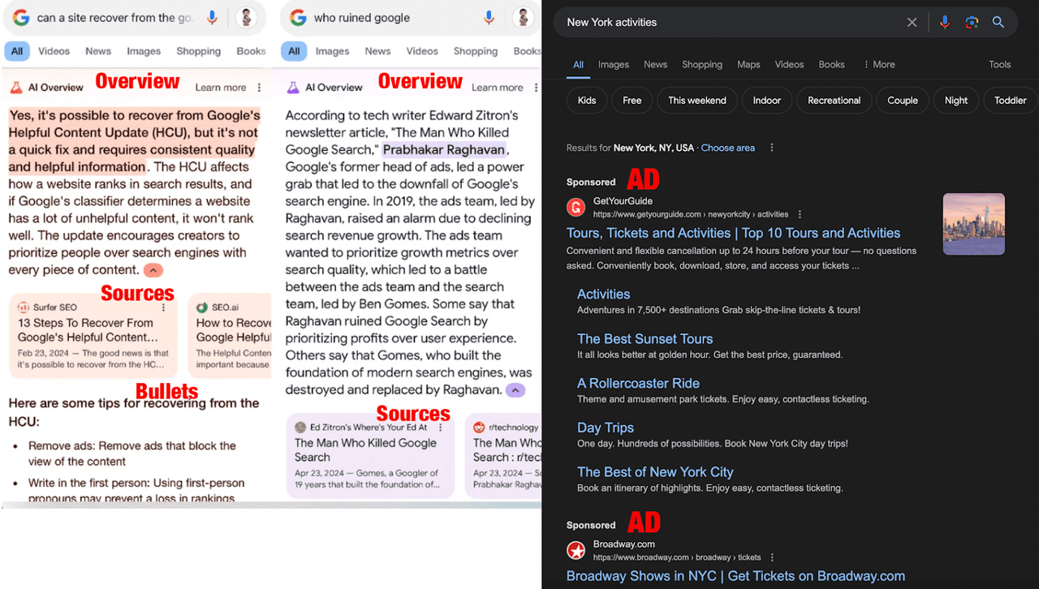
Task: Click highlighted 'Prabhakar Raghavan' text
Action: [x=444, y=149]
